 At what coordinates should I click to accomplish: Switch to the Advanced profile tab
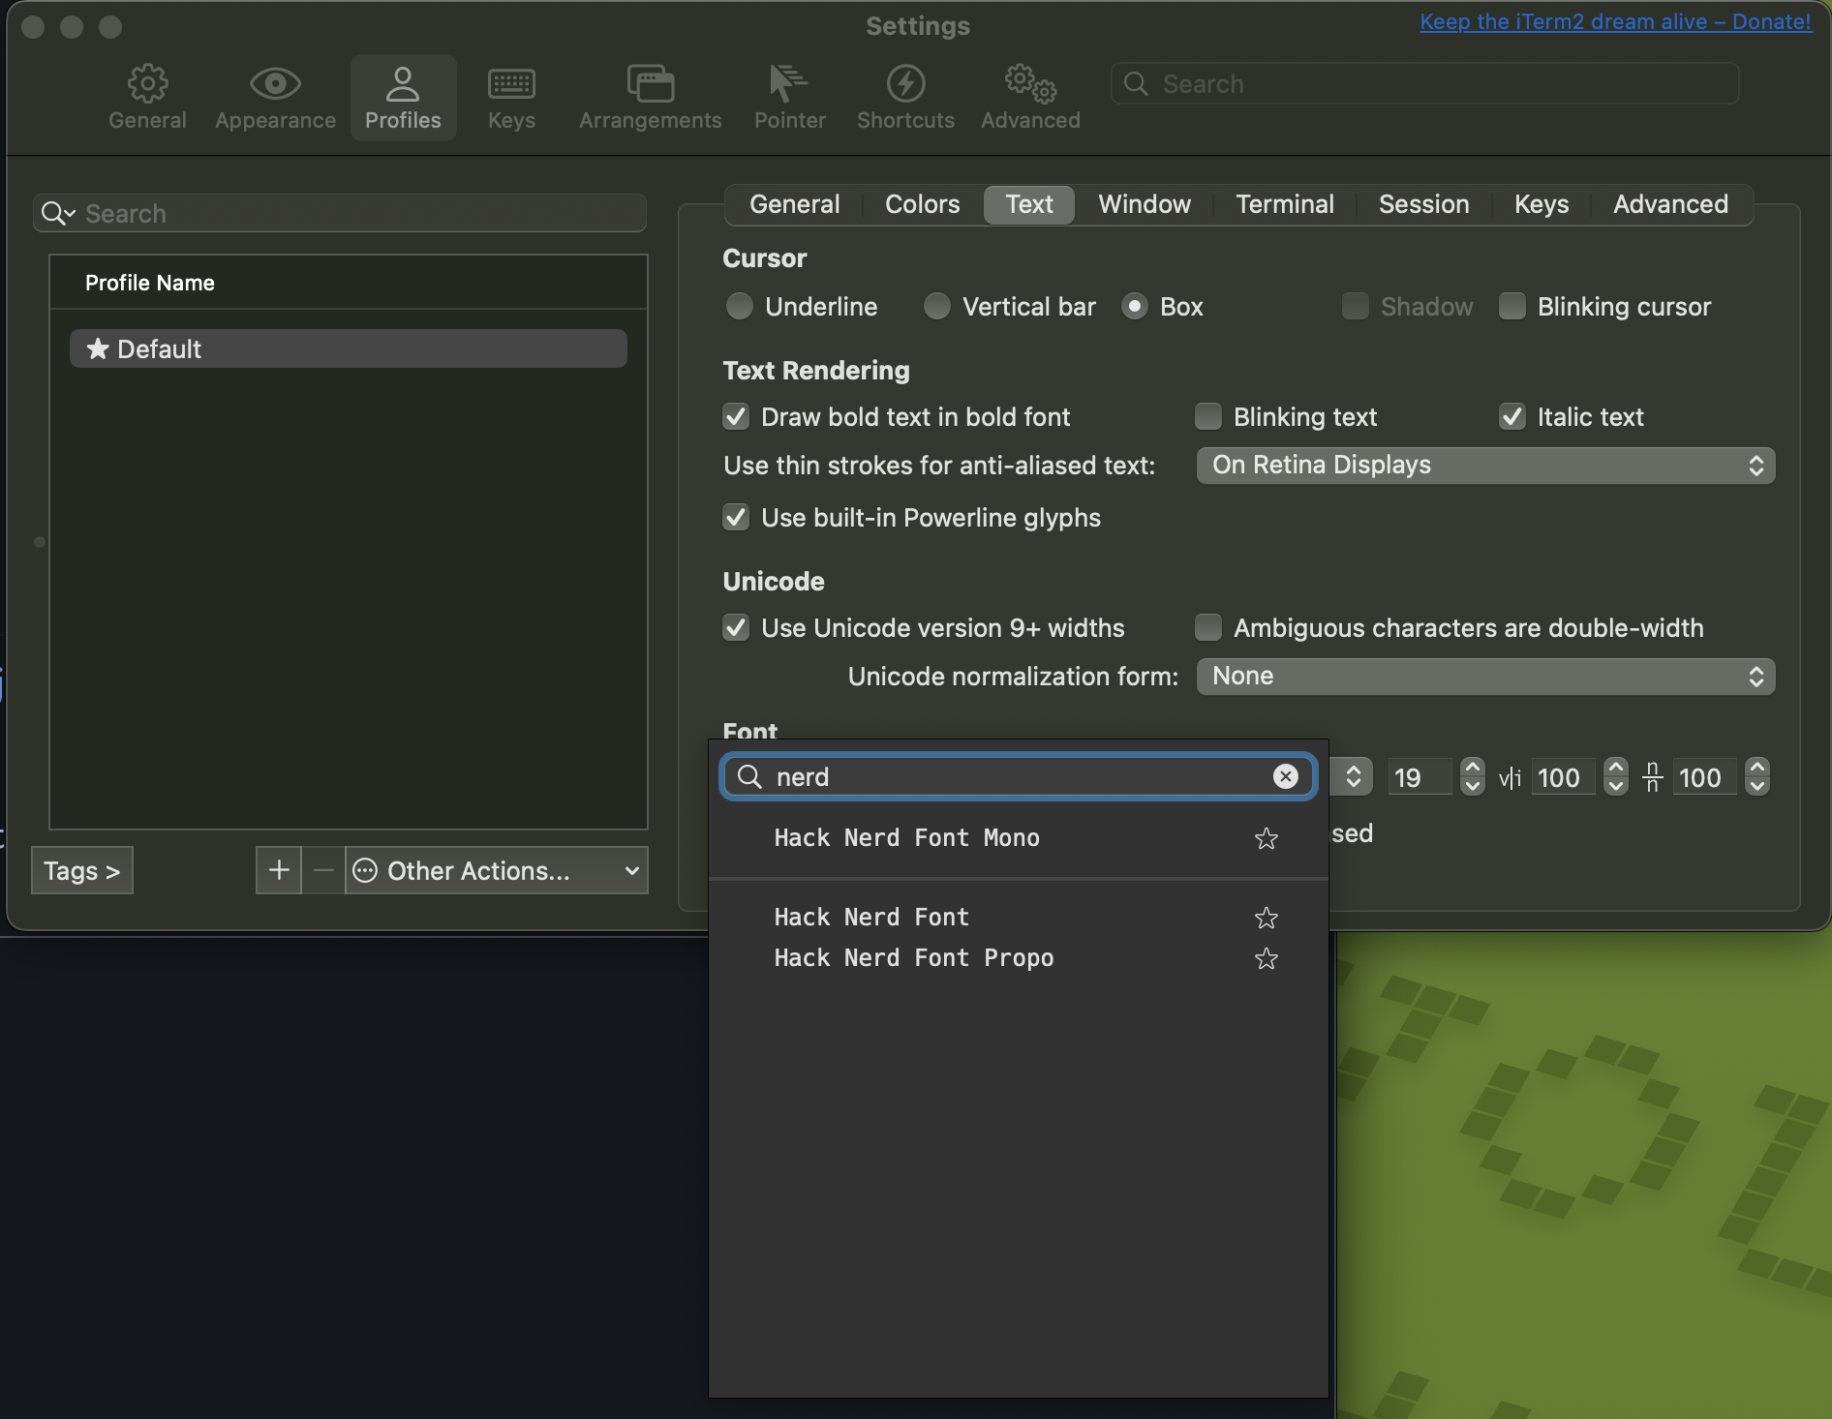click(x=1670, y=204)
